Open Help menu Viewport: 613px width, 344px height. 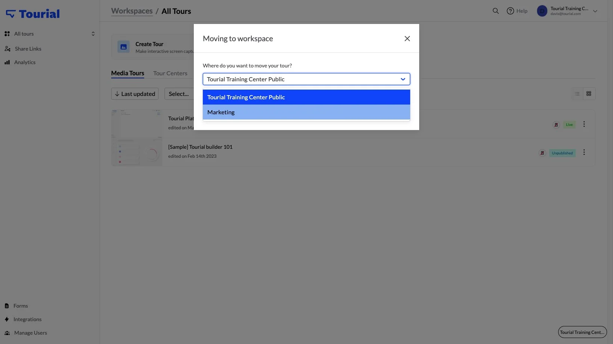tap(517, 11)
